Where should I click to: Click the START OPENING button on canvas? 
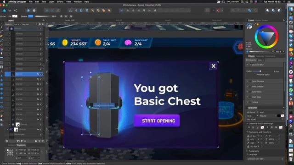pos(157,121)
